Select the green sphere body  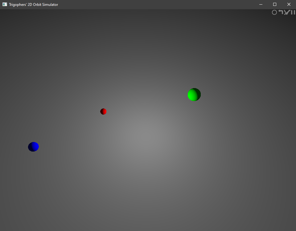pyautogui.click(x=194, y=95)
